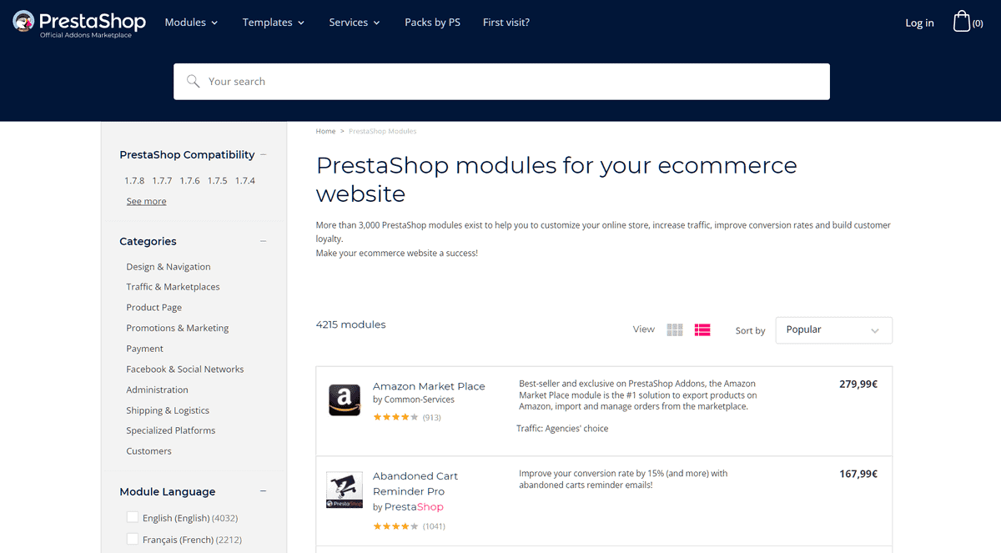Click the Log in link
This screenshot has width=1001, height=553.
click(x=919, y=23)
